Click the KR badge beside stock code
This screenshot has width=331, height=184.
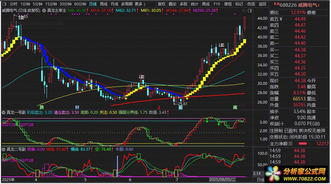276,4
